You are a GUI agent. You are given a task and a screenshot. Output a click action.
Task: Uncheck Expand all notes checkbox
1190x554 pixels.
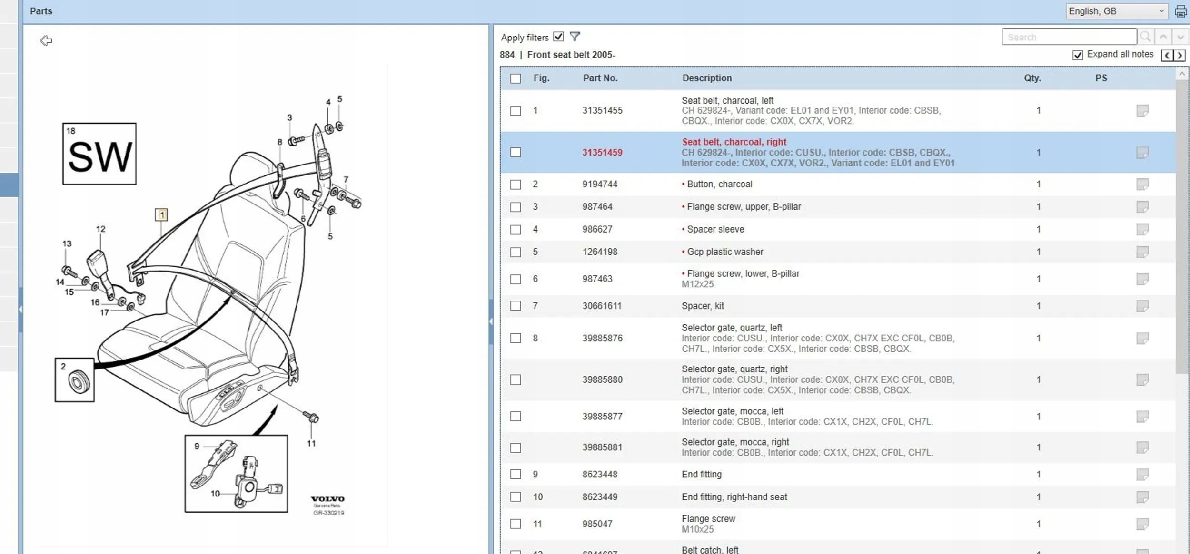point(1078,55)
